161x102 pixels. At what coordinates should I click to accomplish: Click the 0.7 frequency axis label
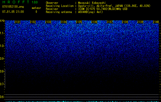tap(2, 84)
